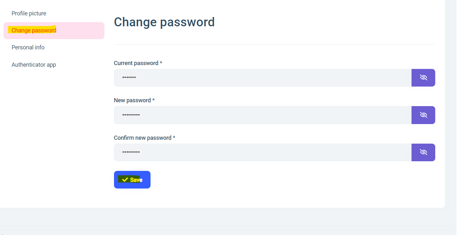Open the Profile picture section

pyautogui.click(x=29, y=13)
